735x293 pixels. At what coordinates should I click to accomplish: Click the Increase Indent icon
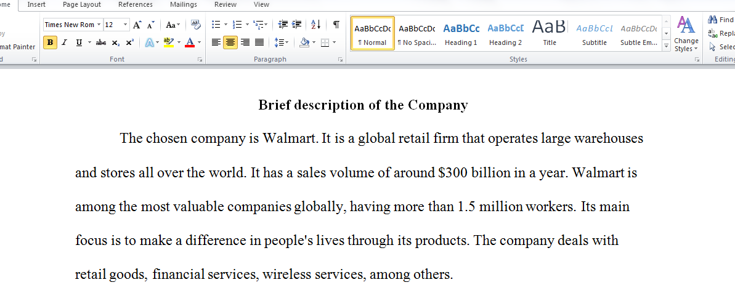coord(297,25)
